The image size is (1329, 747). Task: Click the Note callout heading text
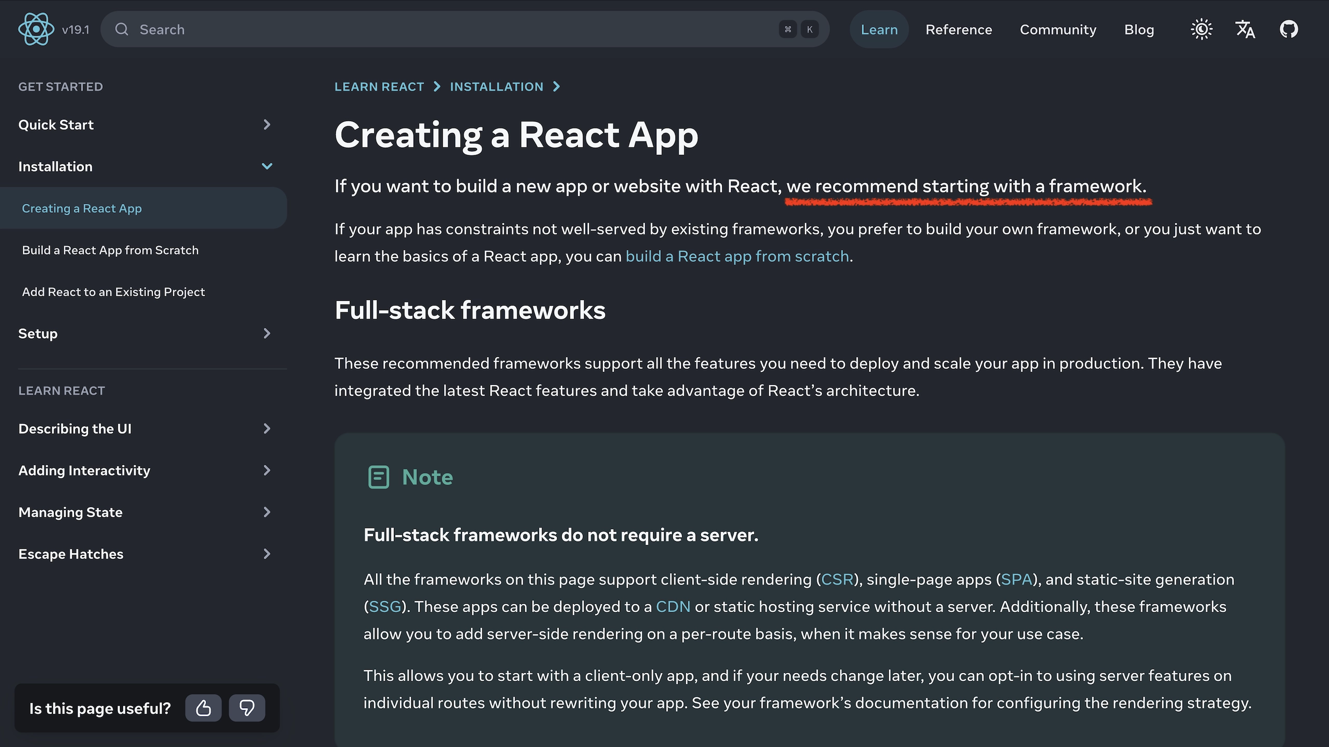pyautogui.click(x=427, y=477)
